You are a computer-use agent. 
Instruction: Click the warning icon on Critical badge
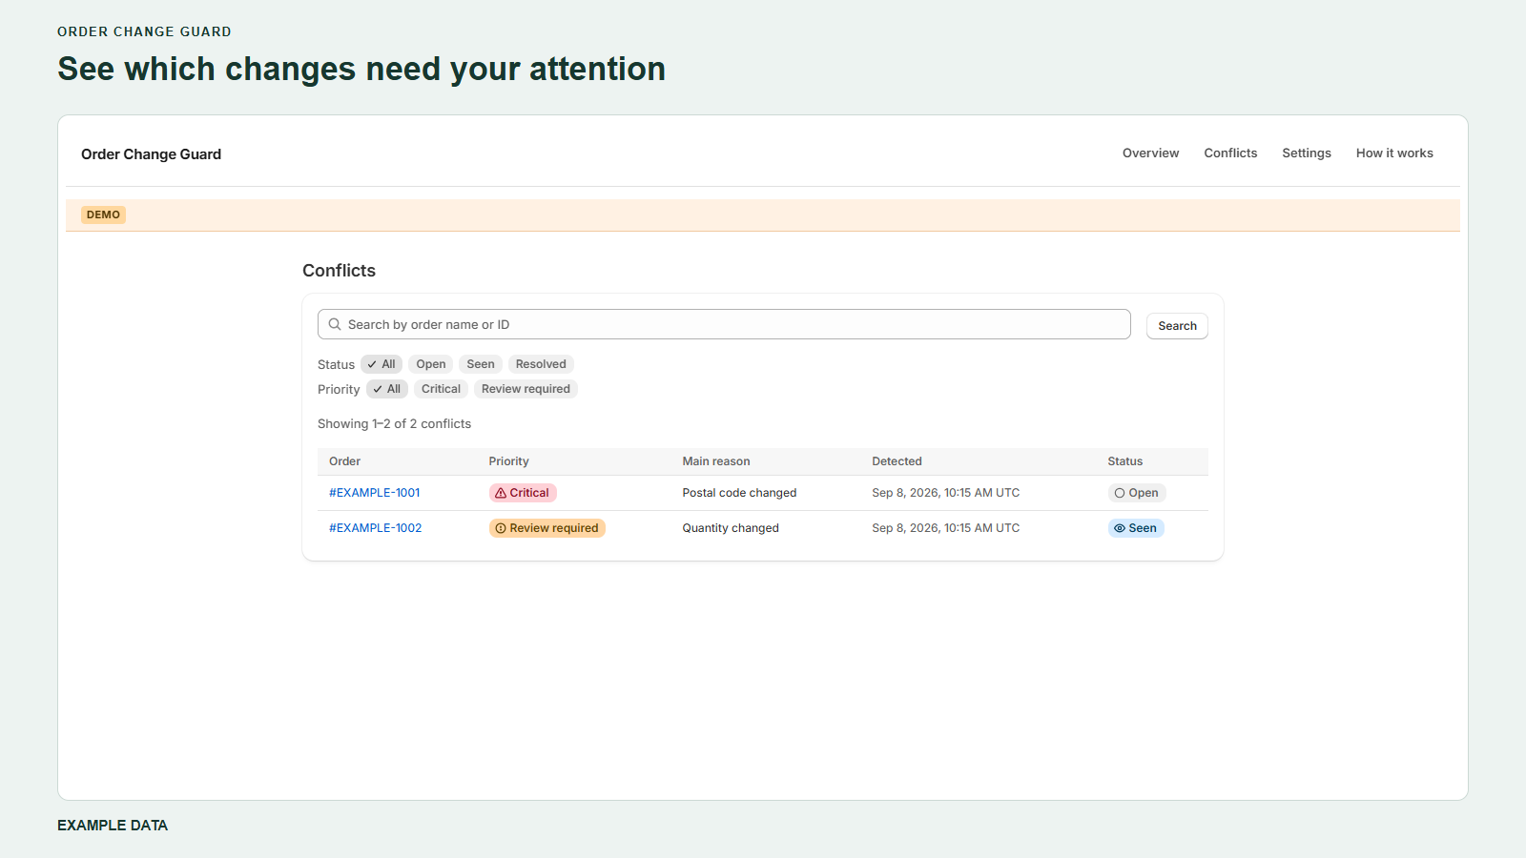(501, 493)
